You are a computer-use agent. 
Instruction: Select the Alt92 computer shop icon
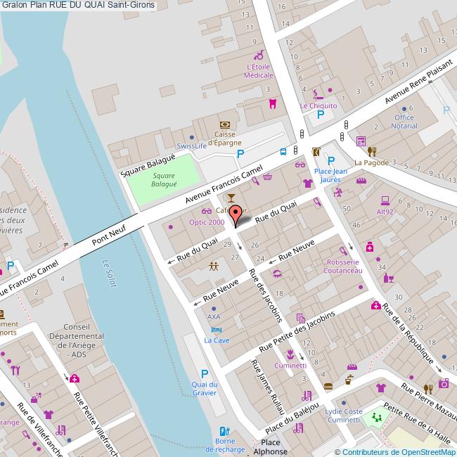click(385, 200)
